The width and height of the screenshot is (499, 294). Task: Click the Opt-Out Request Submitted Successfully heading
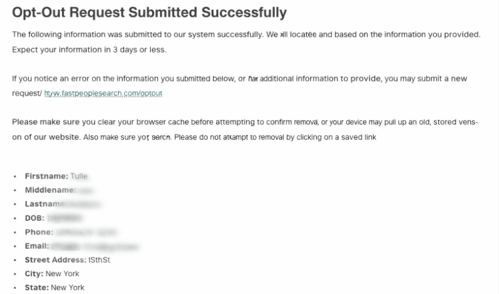point(149,13)
